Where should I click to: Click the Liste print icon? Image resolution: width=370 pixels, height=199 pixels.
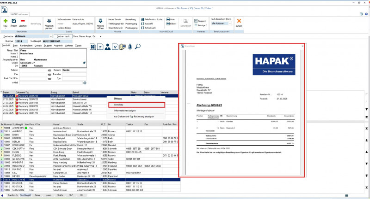coord(168,19)
